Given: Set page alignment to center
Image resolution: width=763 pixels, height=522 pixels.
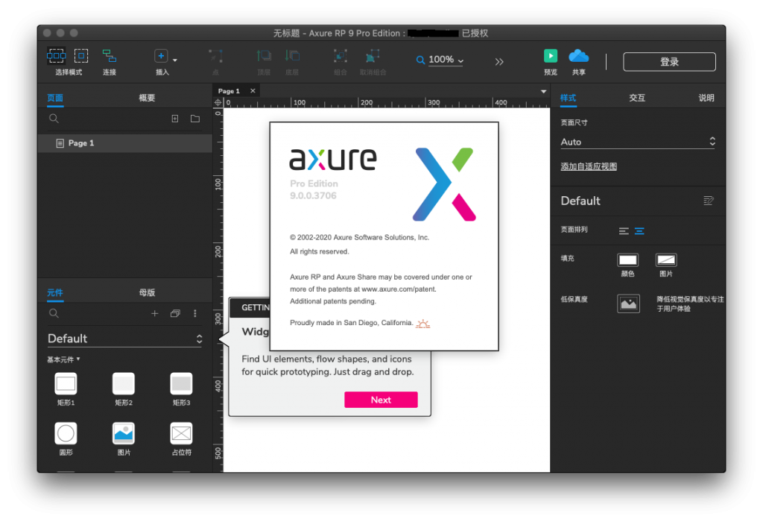Looking at the screenshot, I should 639,231.
